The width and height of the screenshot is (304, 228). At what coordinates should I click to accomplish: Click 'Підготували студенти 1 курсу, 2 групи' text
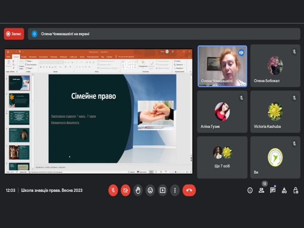[74, 116]
